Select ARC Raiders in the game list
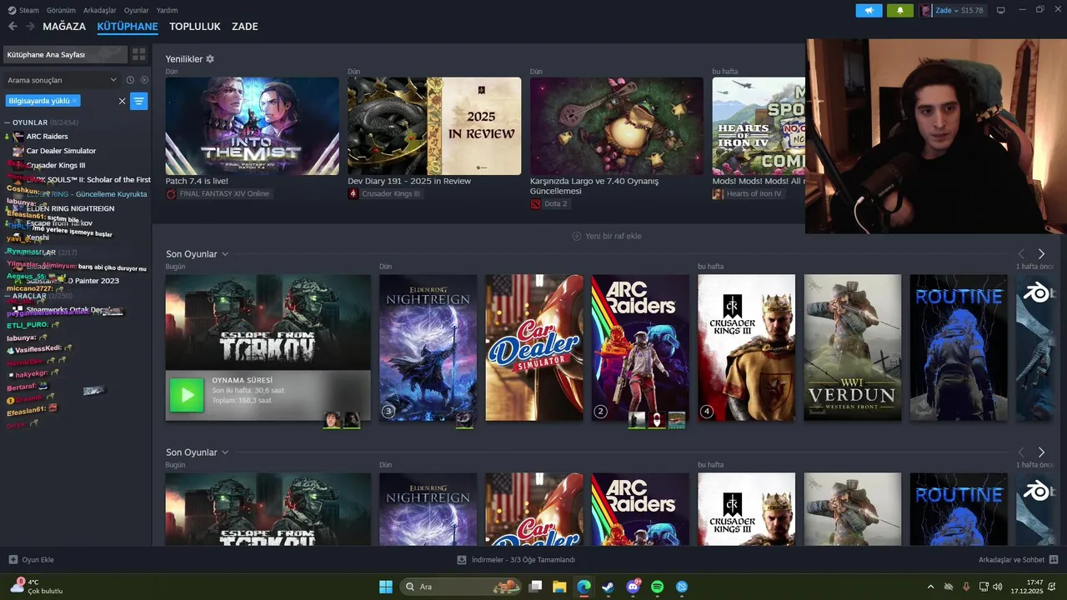 48,137
